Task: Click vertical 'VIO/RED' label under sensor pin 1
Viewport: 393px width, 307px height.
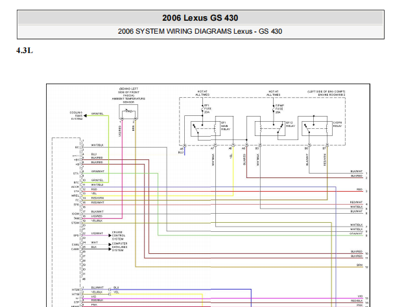Action: click(x=120, y=131)
